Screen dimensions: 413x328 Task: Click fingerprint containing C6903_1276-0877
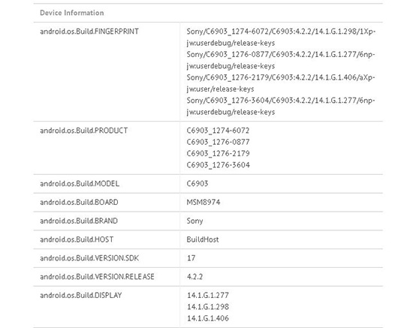[281, 60]
